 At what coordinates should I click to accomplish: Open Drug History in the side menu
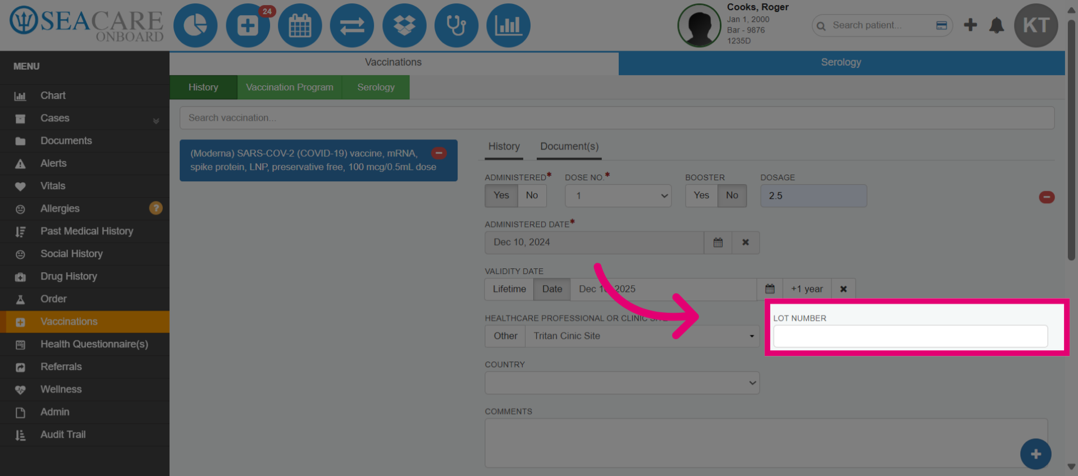pos(85,276)
